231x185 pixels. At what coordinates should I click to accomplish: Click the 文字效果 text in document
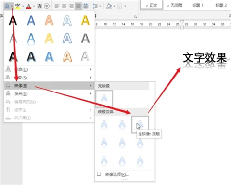click(205, 58)
